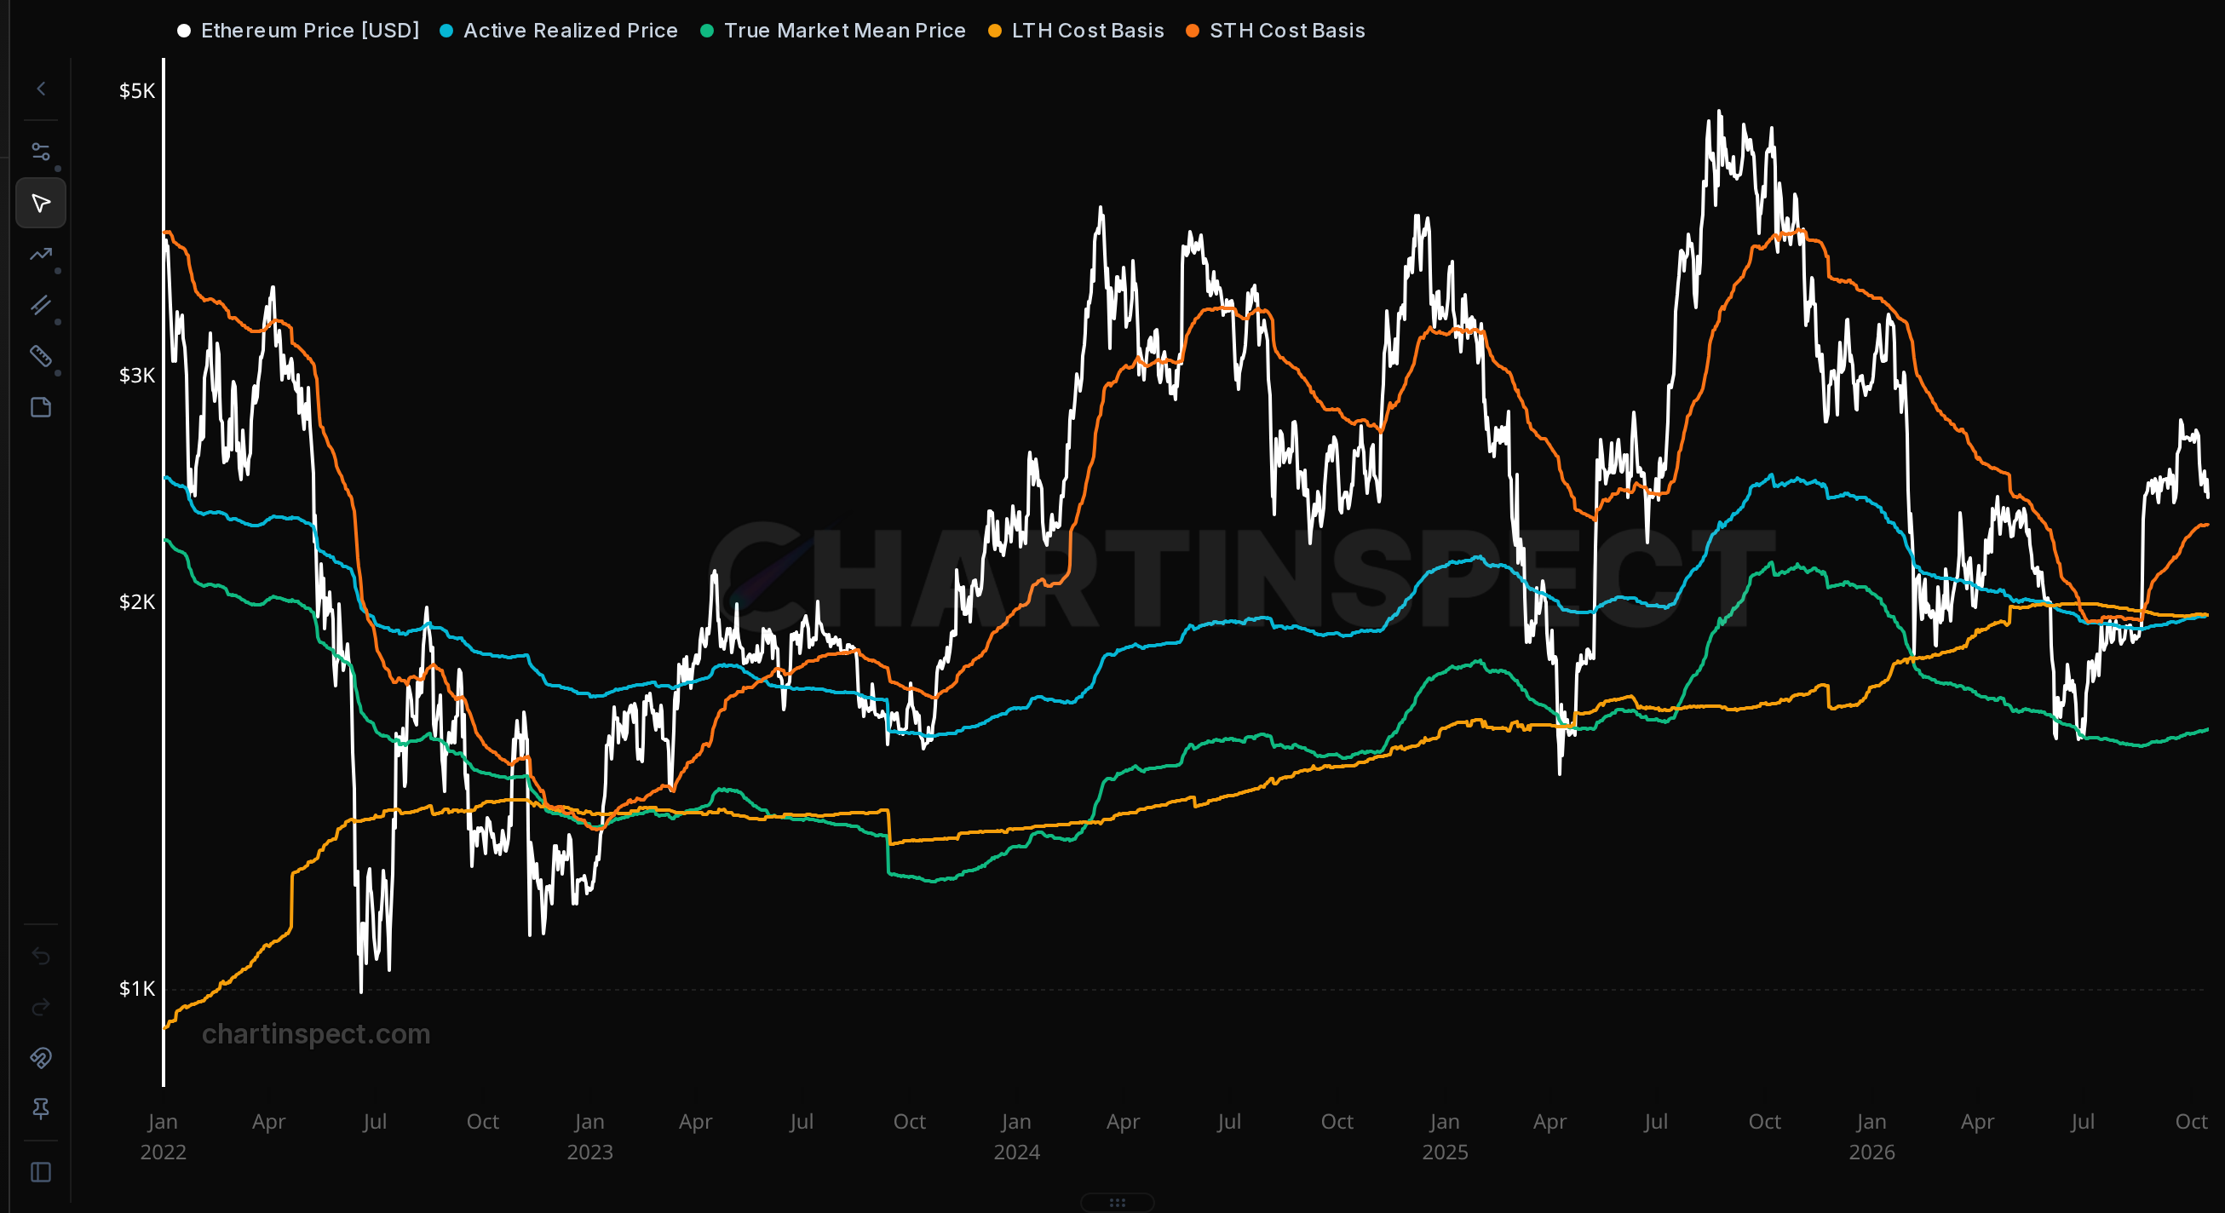Click the Jan 2022 x-axis label
Image resolution: width=2225 pixels, height=1213 pixels.
(x=164, y=1136)
